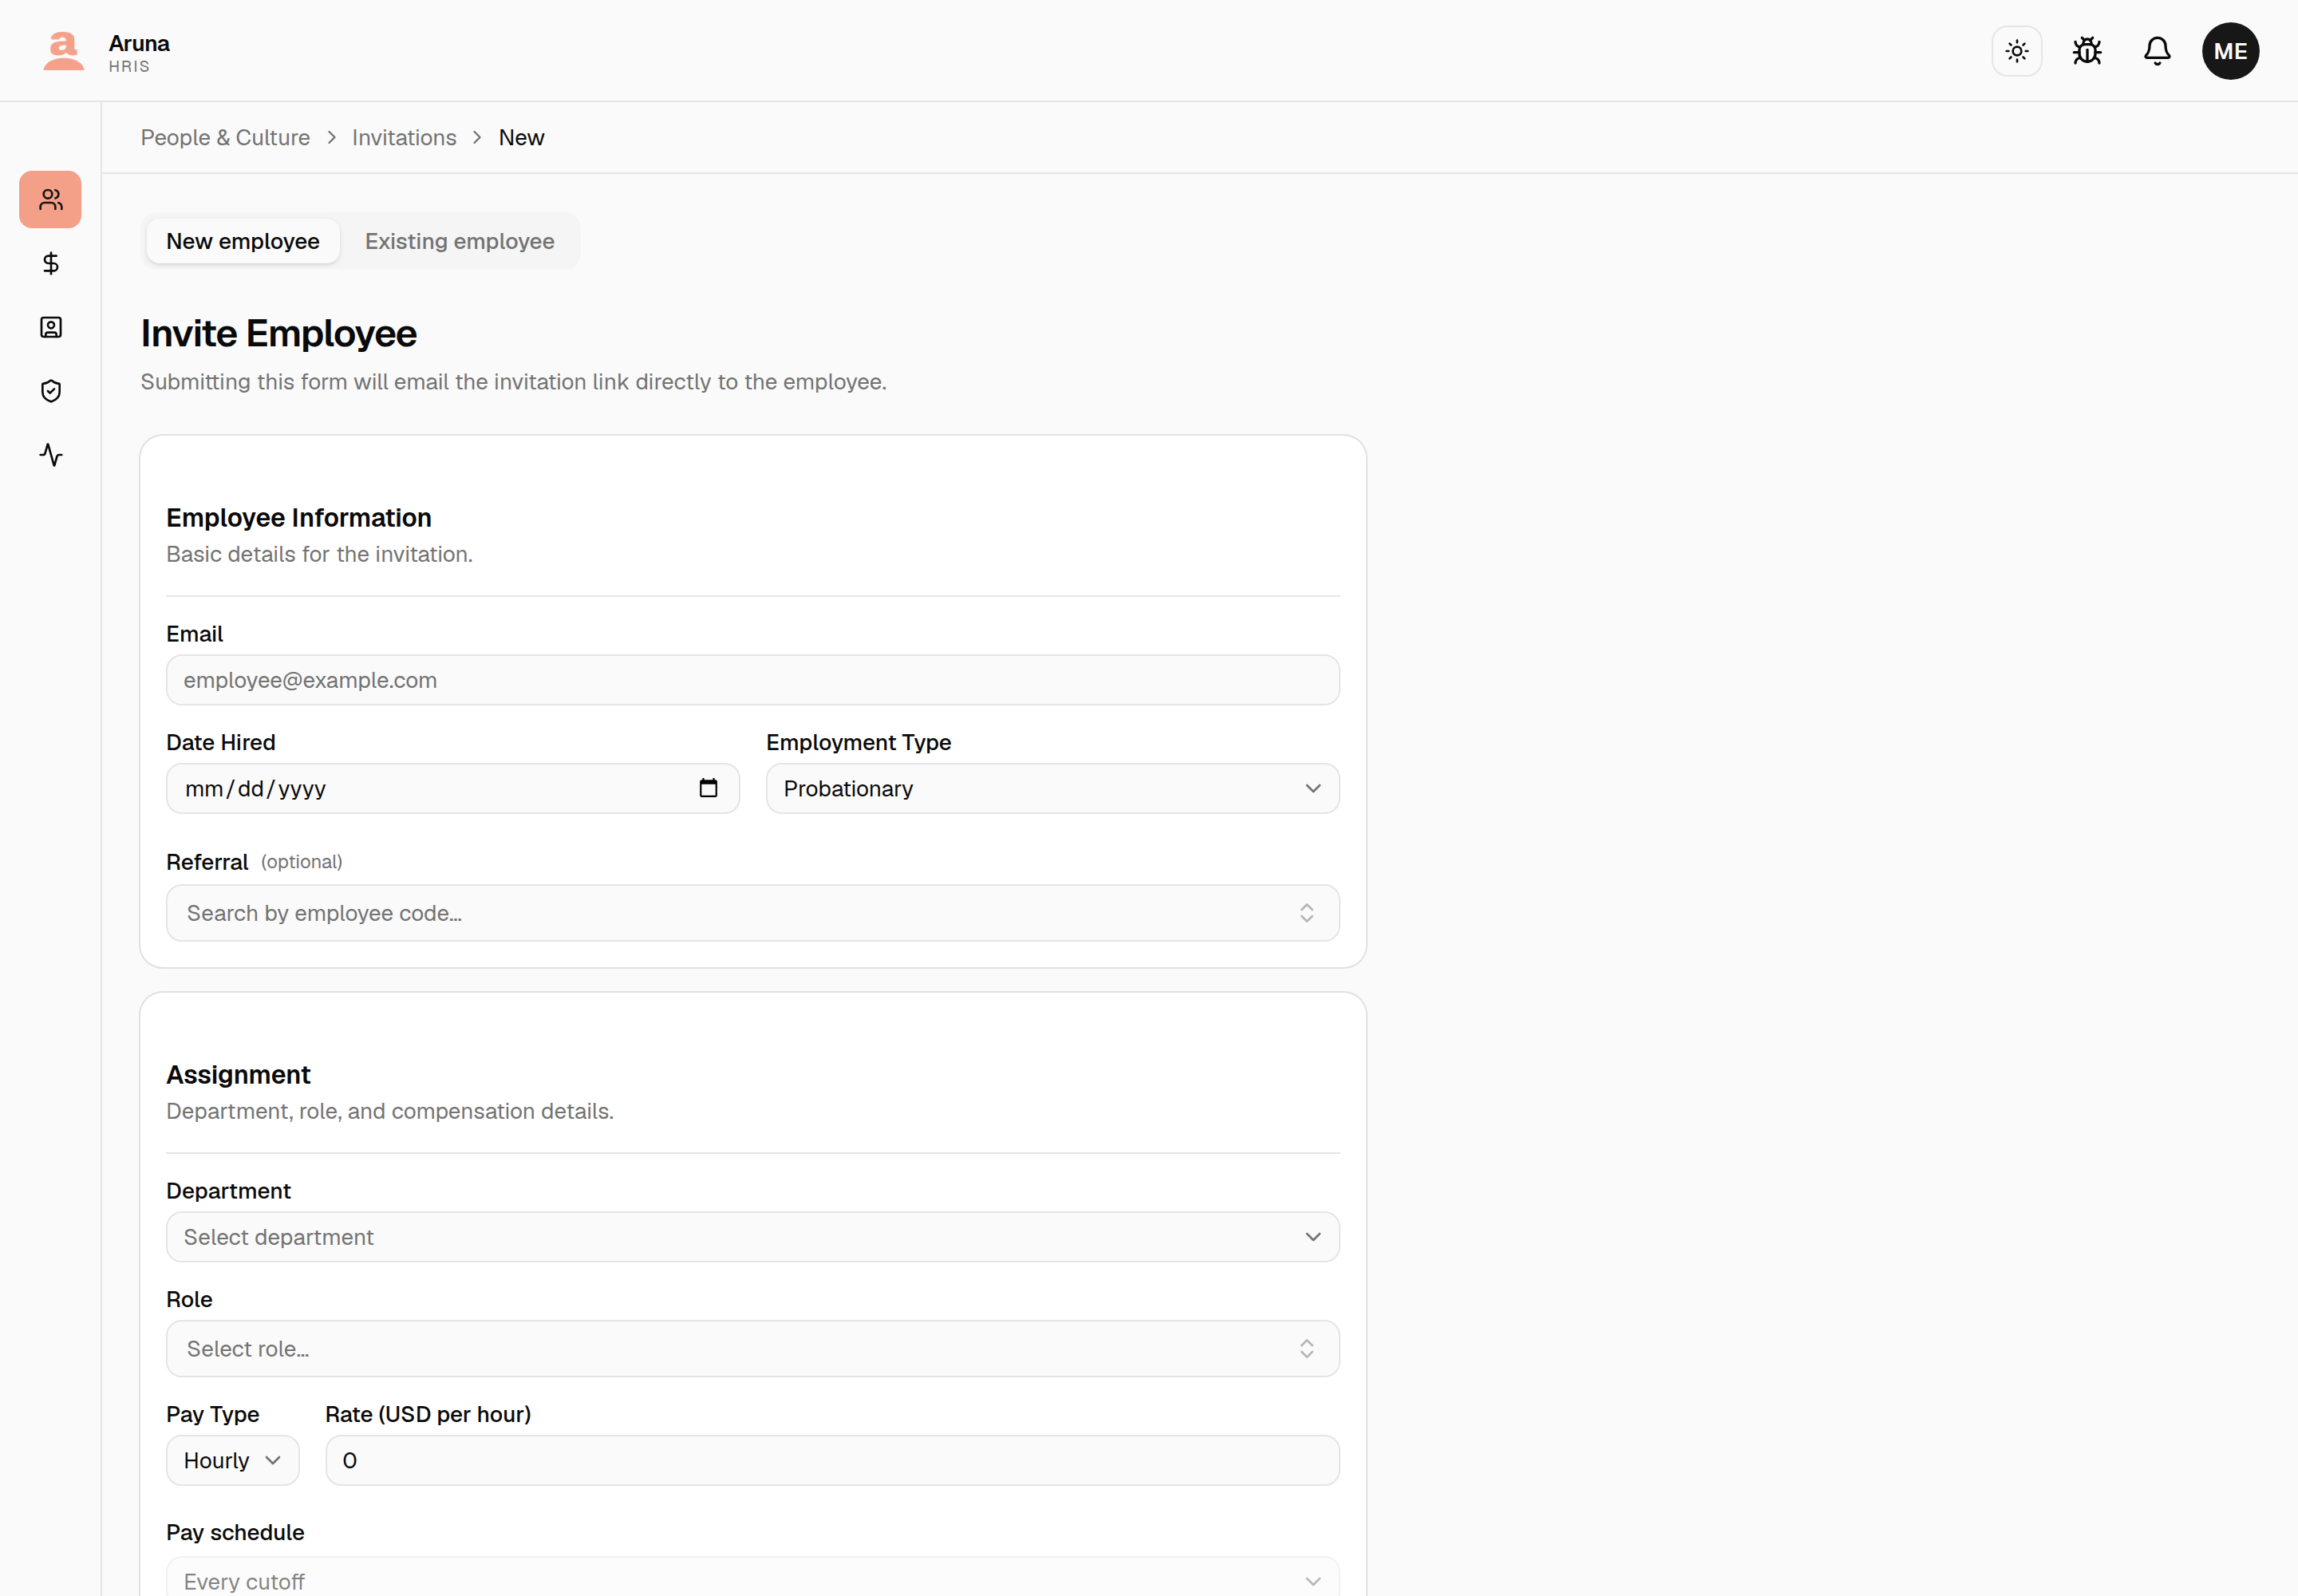
Task: Open the Pay schedule Every cutoff dropdown
Action: [x=753, y=1578]
